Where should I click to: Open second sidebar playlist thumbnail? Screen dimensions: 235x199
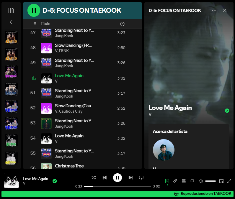pyautogui.click(x=11, y=55)
